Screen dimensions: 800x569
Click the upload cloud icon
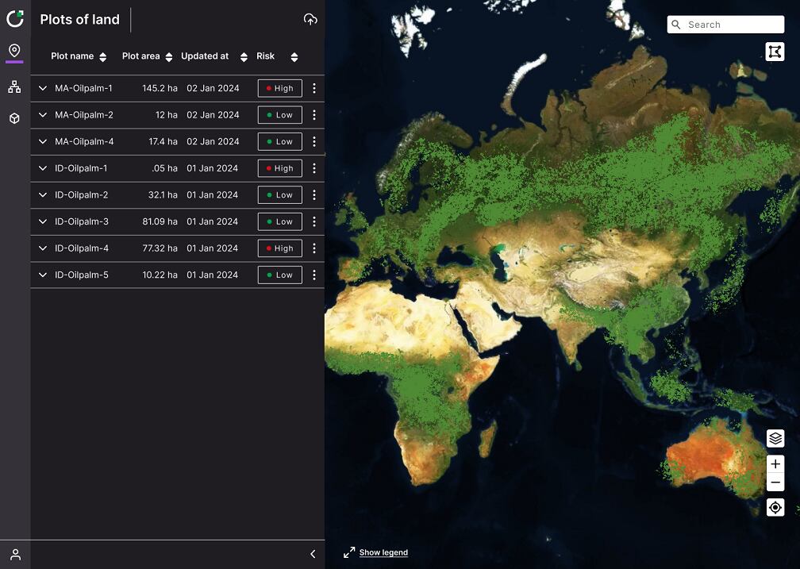click(x=310, y=20)
